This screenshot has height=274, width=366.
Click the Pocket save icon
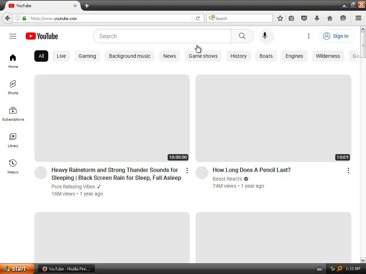tap(304, 18)
